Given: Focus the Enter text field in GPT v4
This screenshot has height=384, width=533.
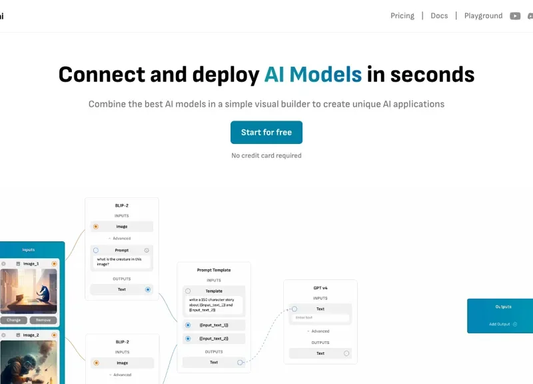Looking at the screenshot, I should [320, 318].
